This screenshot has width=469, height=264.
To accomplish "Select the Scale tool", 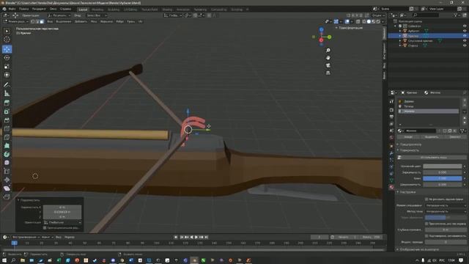I will click(x=7, y=67).
